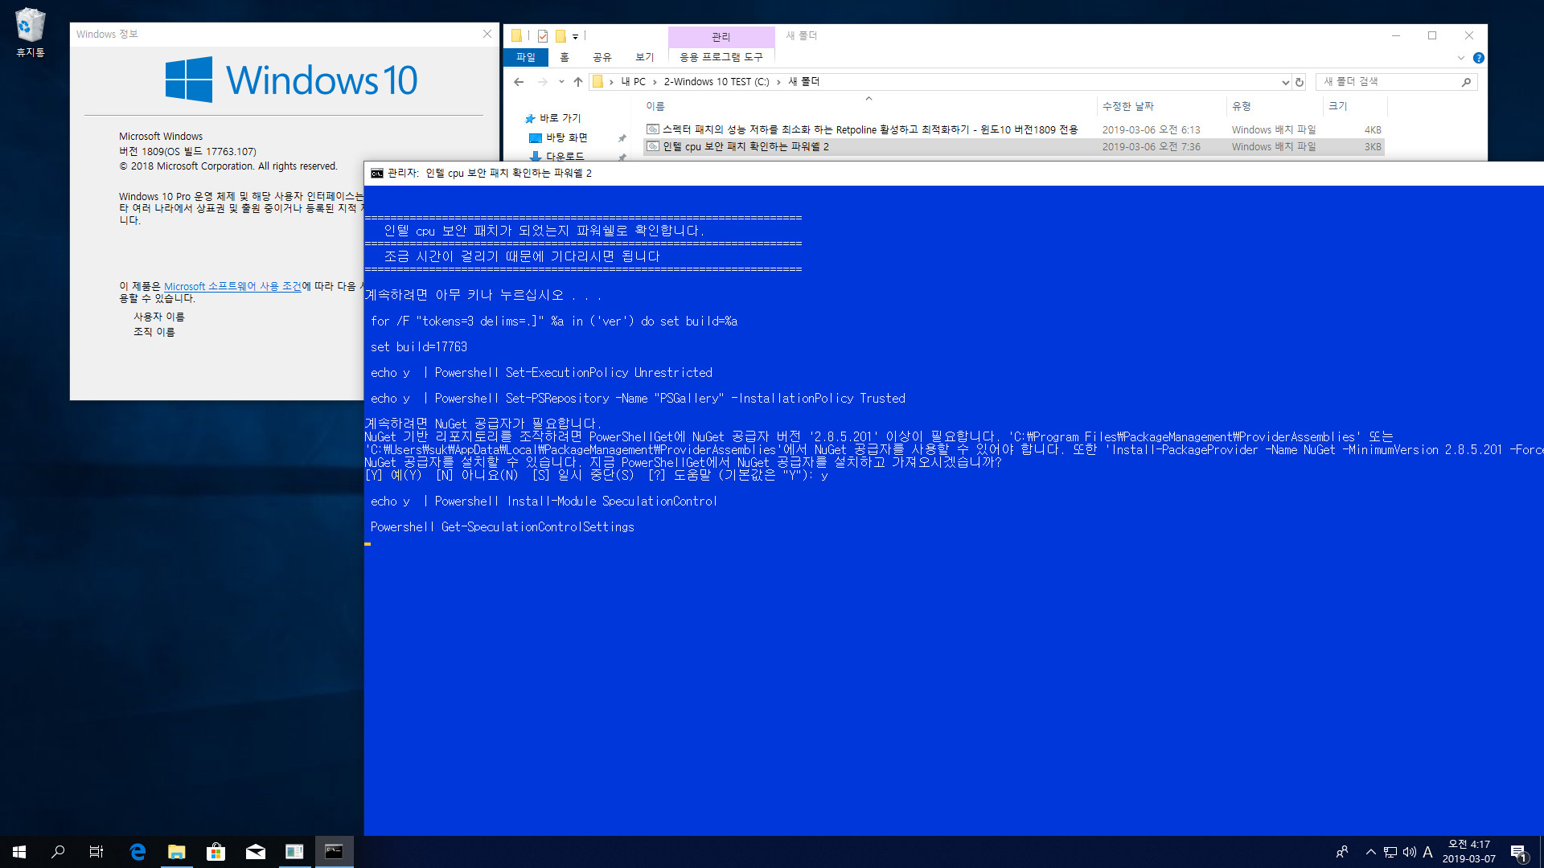Click Show Desktop sliver on taskbar
The image size is (1544, 868).
pyautogui.click(x=1541, y=852)
